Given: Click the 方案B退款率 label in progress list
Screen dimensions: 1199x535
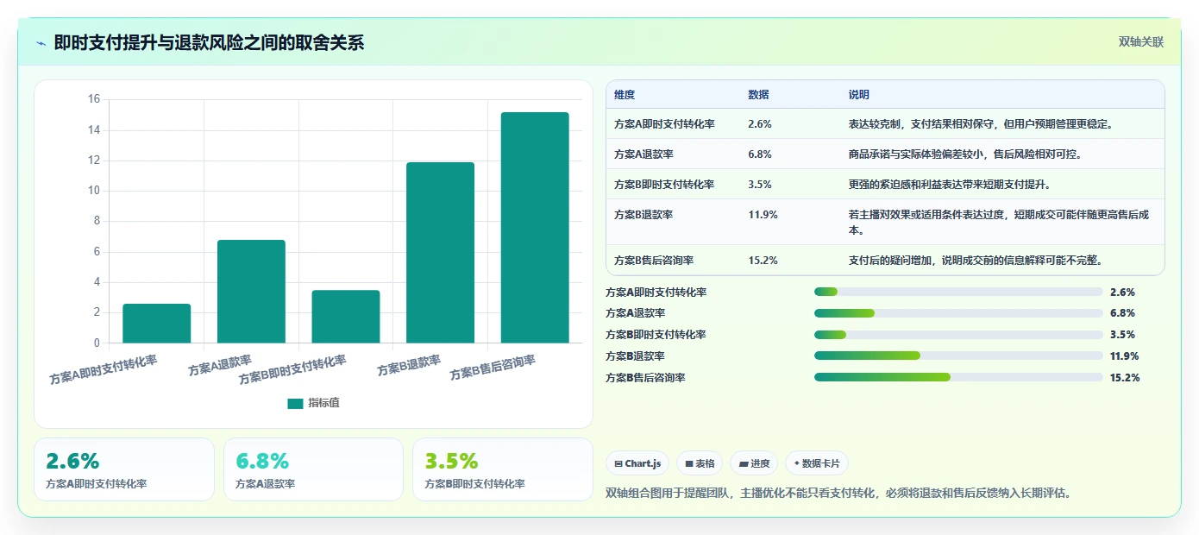Looking at the screenshot, I should 635,356.
